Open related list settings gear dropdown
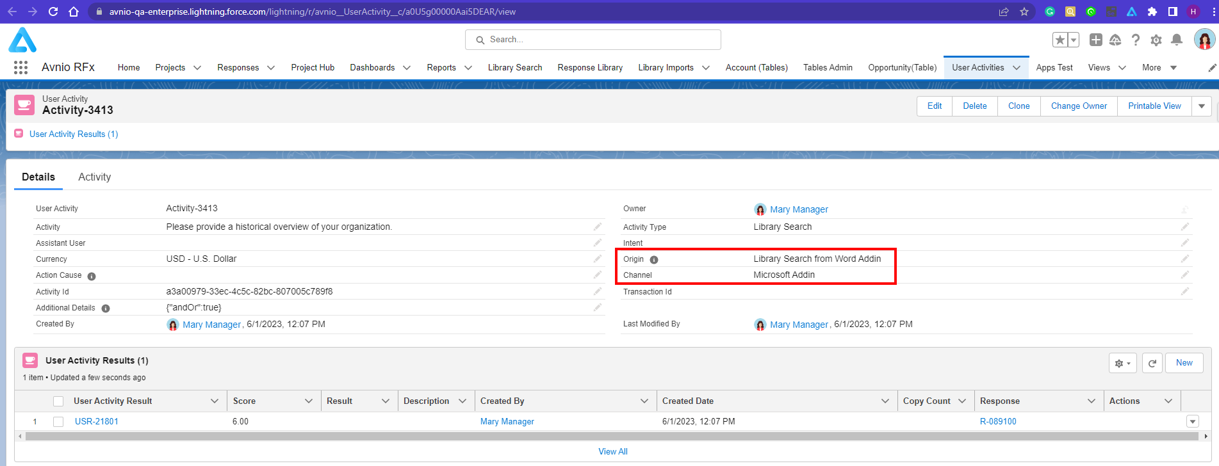Image resolution: width=1219 pixels, height=466 pixels. 1123,363
